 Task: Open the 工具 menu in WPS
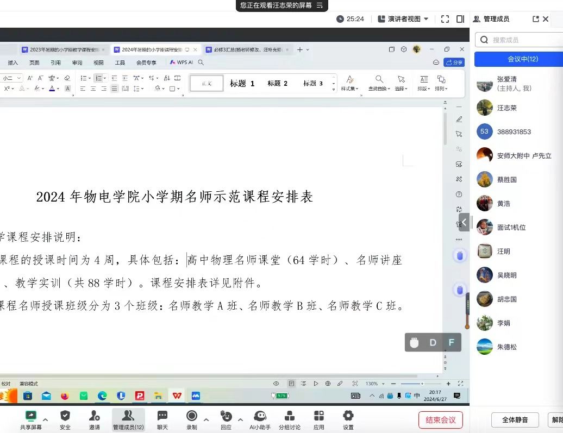pyautogui.click(x=120, y=62)
